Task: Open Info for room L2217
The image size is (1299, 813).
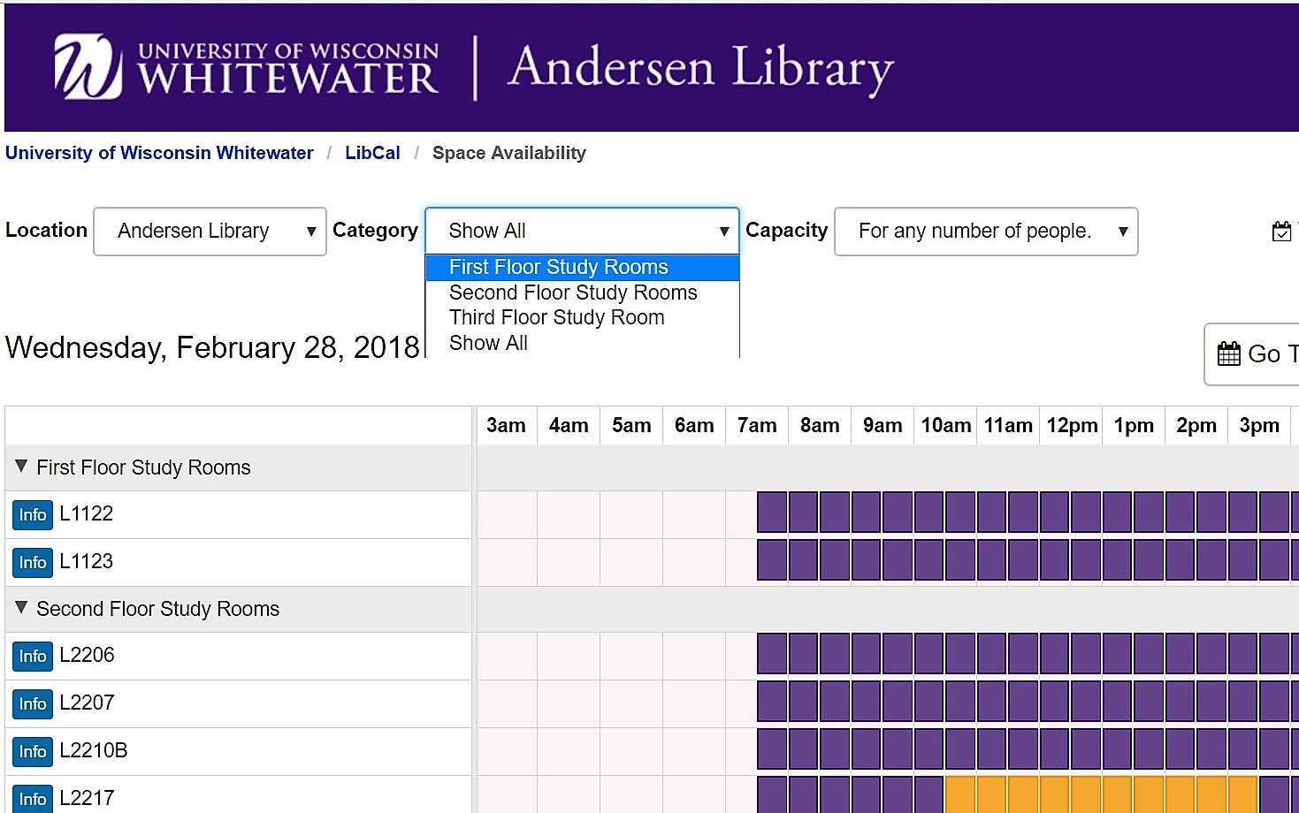Action: coord(33,799)
